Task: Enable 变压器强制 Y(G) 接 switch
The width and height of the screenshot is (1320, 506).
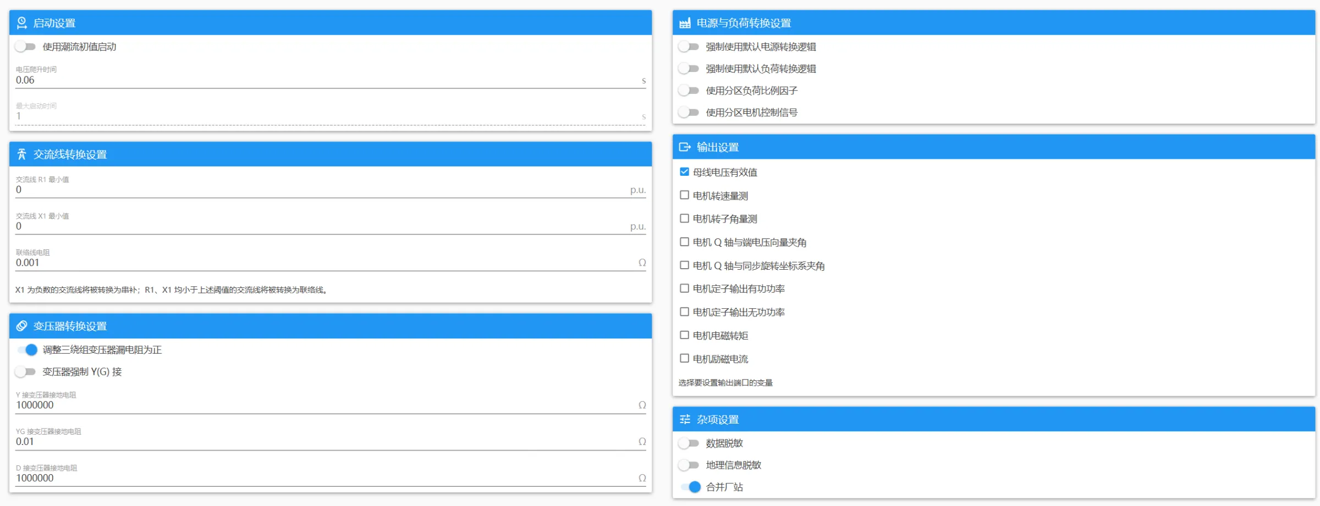Action: tap(25, 372)
